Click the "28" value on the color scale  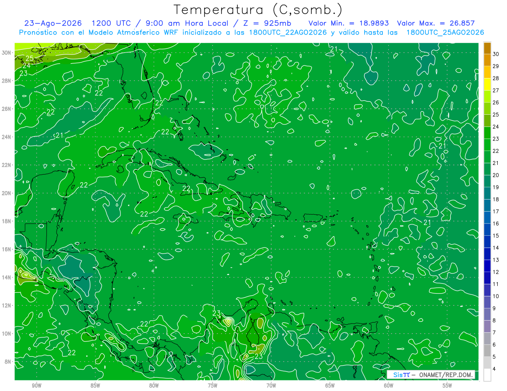(496, 78)
